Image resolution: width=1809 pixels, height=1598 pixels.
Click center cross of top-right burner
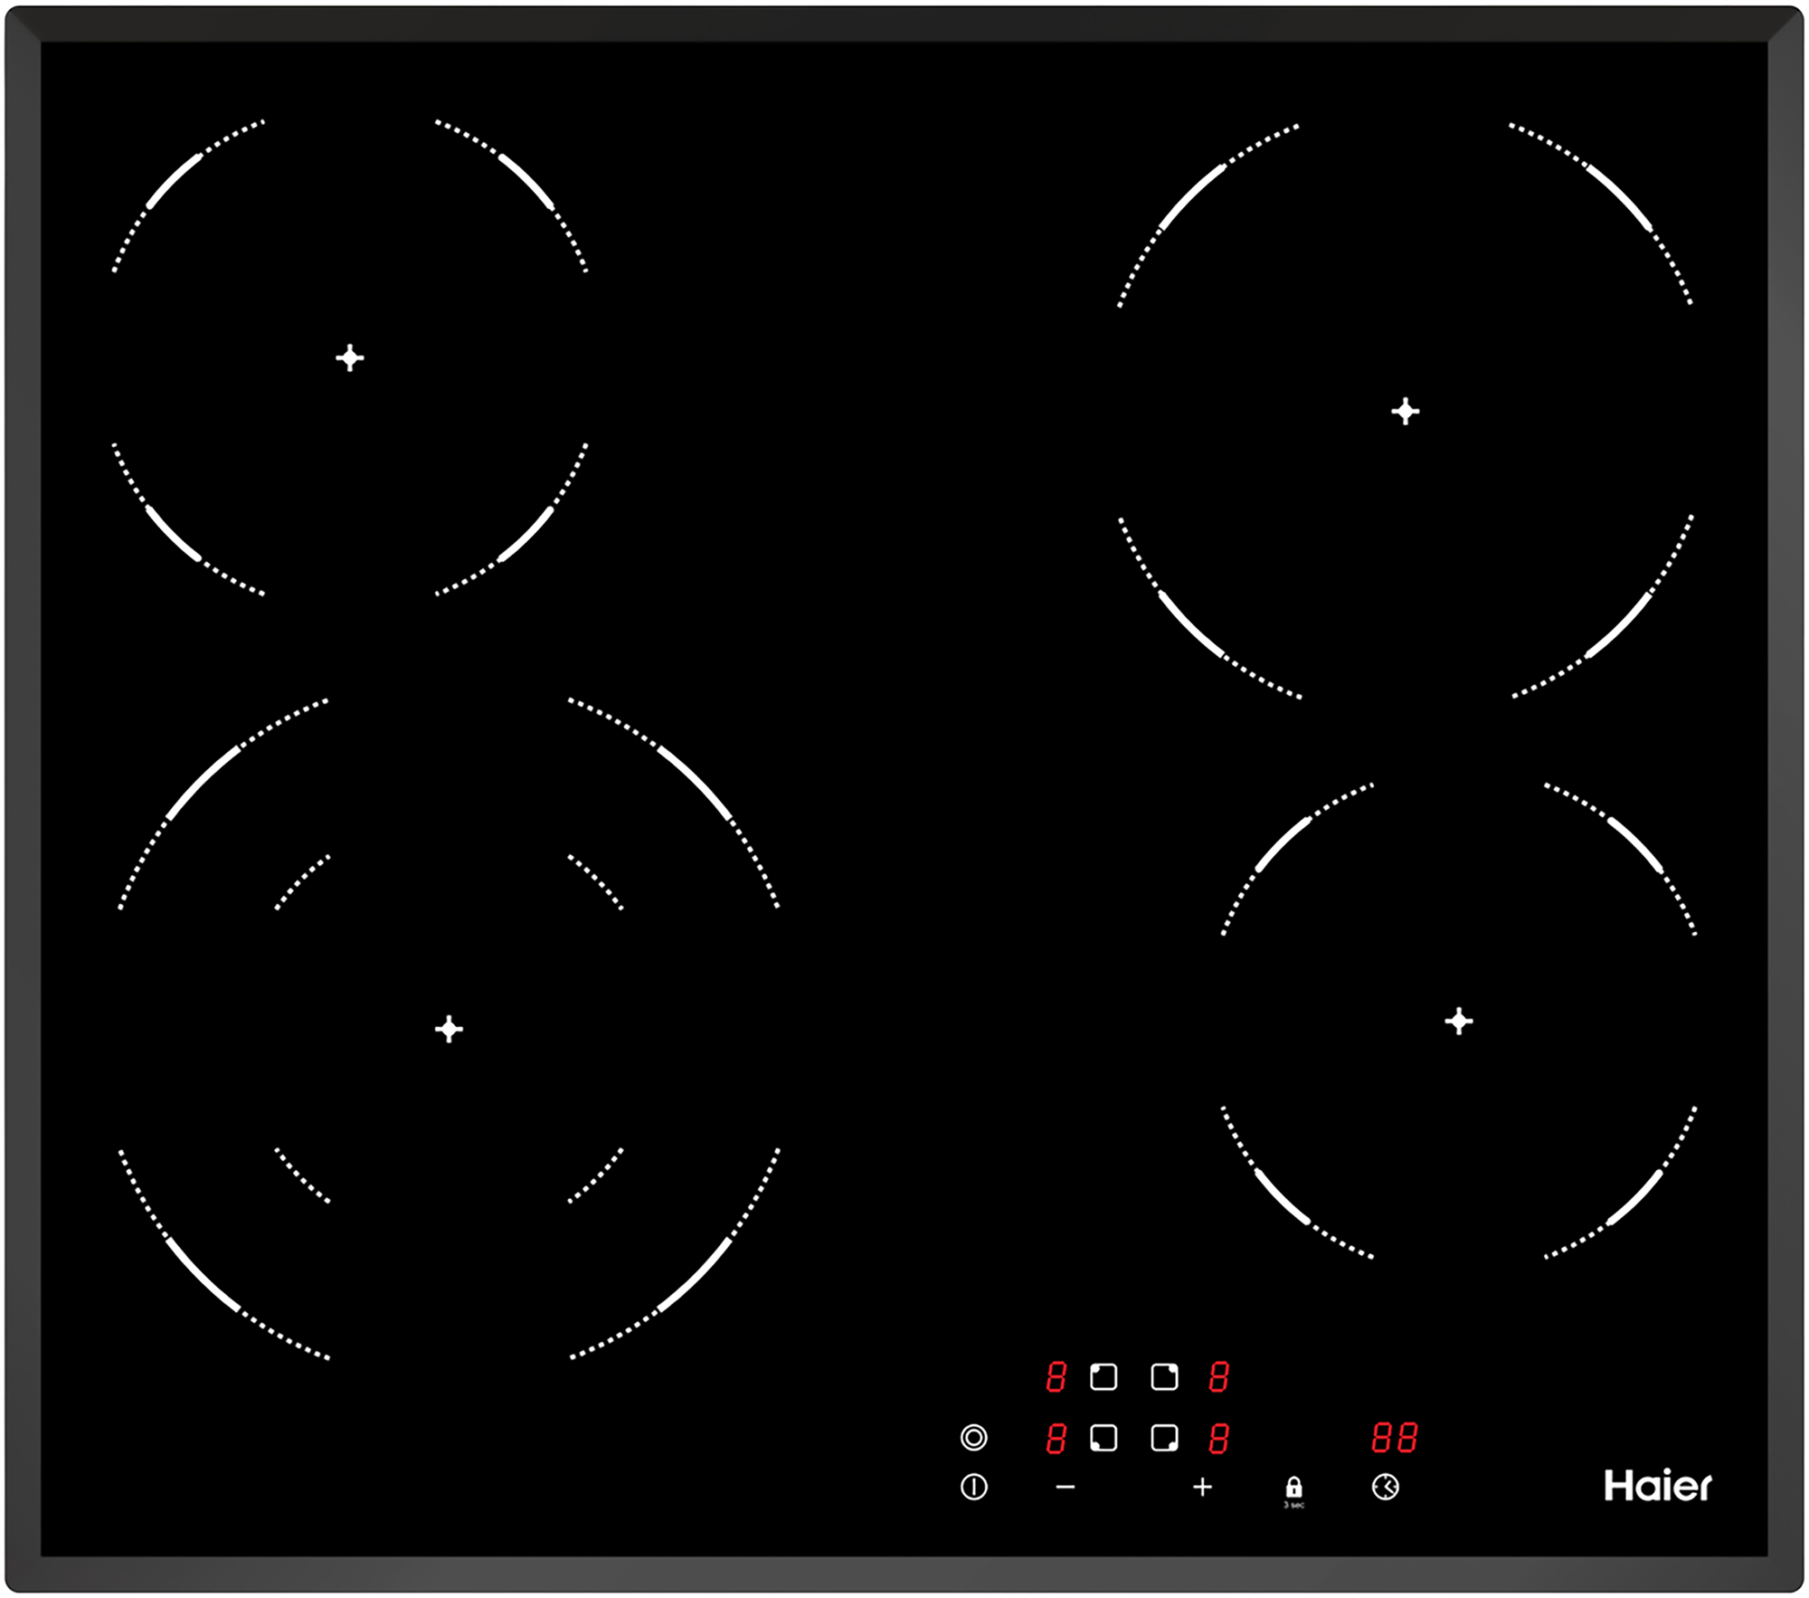coord(1405,412)
